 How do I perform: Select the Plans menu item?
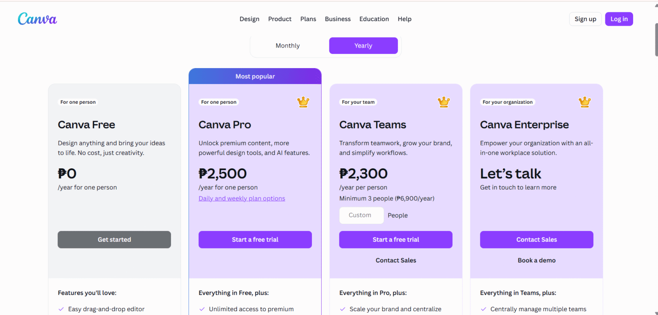pyautogui.click(x=308, y=19)
